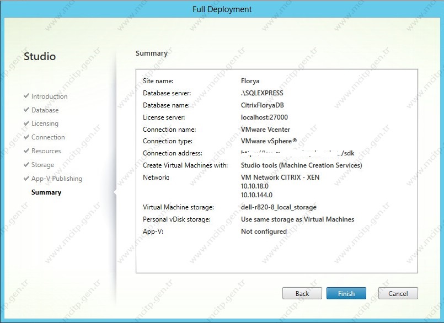Select Use same storage as Virtual Machines
This screenshot has width=444, height=323.
(297, 219)
